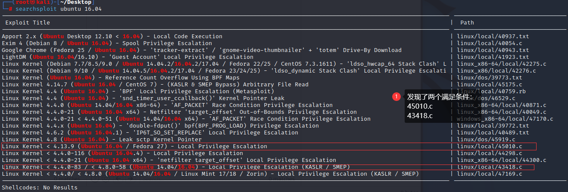Select the 'ldso_hwcap_64 Stack Clash' exploit title
Viewport: 568px width, 192px height.
point(224,64)
